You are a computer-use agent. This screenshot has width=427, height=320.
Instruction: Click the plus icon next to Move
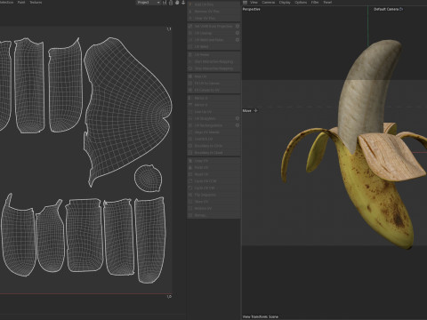[255, 110]
